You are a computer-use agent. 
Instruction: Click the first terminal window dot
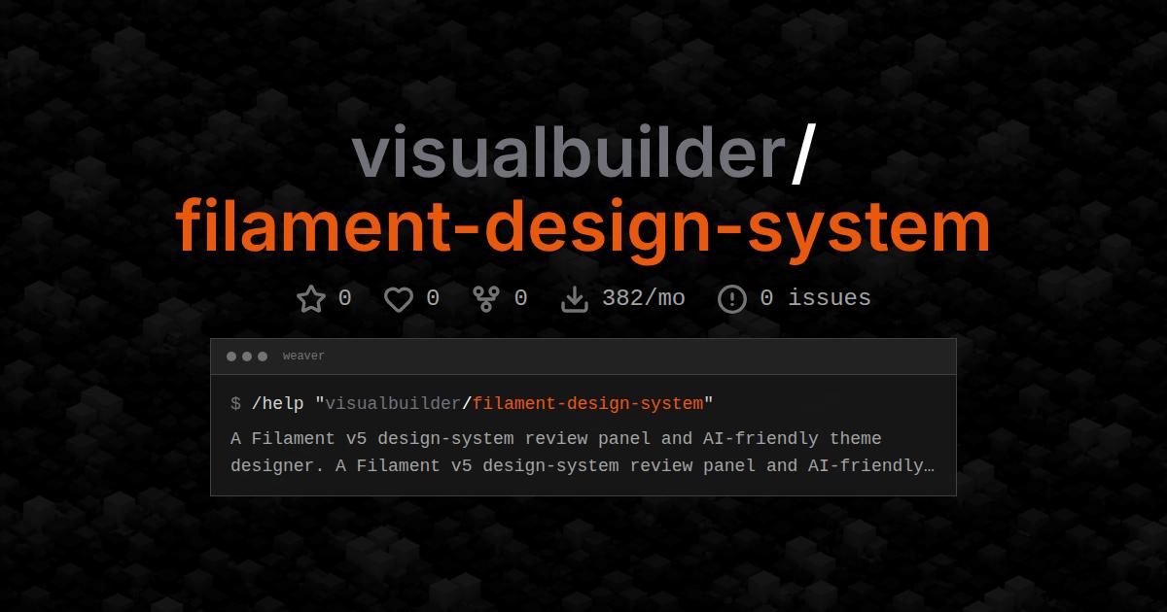(231, 357)
